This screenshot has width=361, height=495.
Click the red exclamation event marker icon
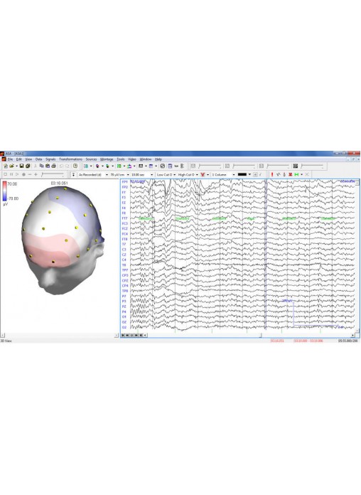click(x=272, y=174)
